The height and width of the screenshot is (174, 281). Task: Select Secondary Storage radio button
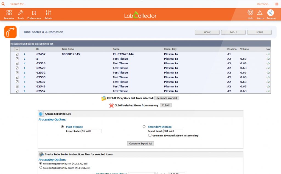coord(144,127)
